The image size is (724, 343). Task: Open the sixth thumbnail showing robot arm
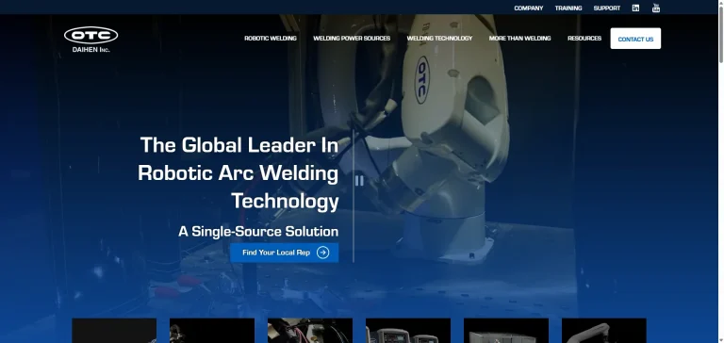coord(604,331)
